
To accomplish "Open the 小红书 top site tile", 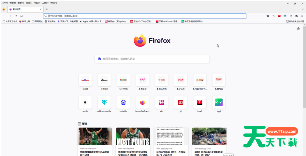I will (x=181, y=80).
